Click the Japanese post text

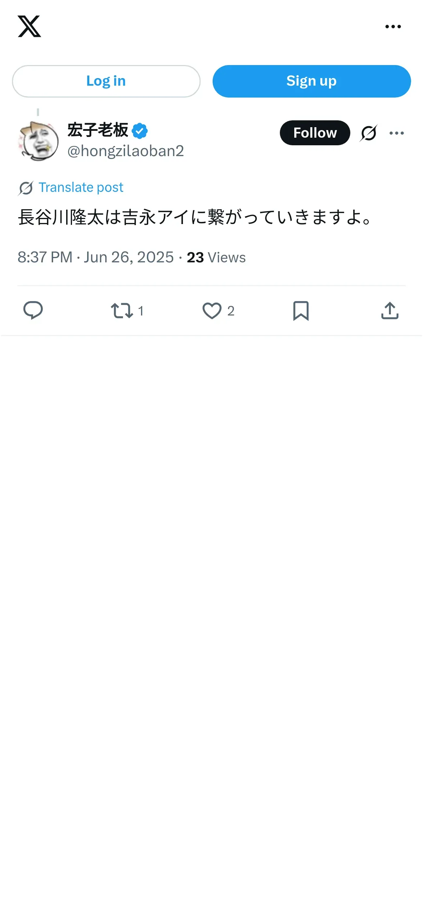pyautogui.click(x=195, y=218)
